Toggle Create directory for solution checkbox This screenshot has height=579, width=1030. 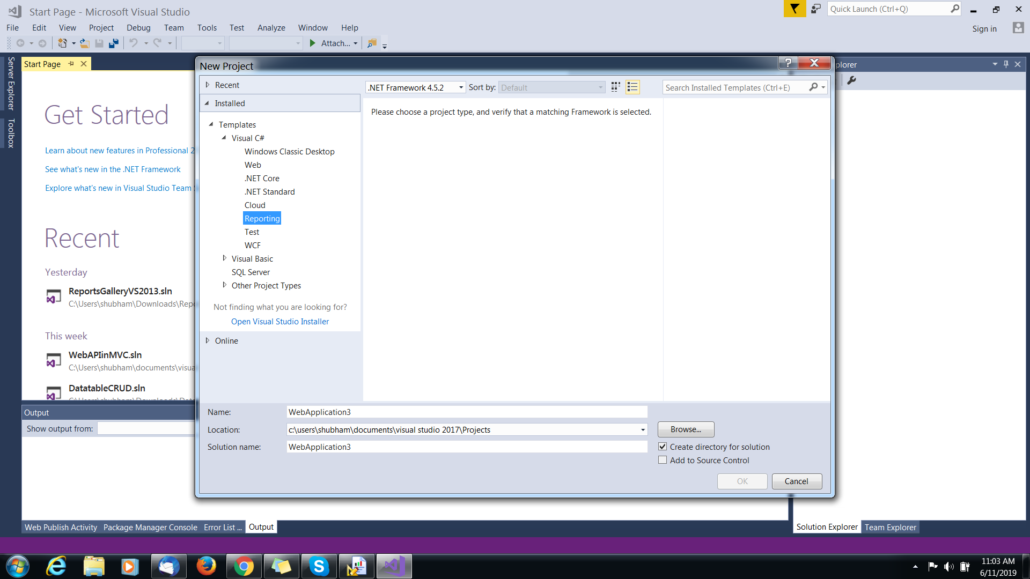click(x=663, y=447)
